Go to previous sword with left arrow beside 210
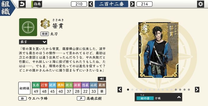208x106 pixels. 91,4
